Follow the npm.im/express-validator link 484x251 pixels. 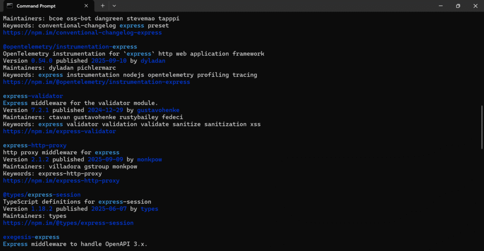tap(59, 131)
